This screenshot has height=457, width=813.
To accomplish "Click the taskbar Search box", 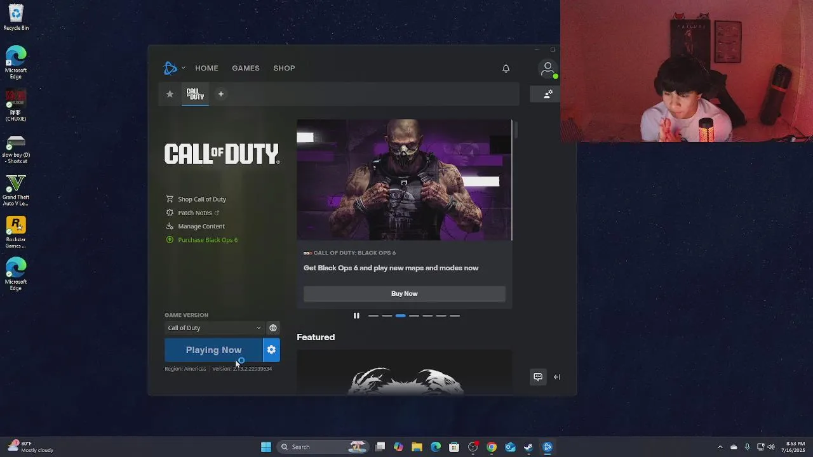I will click(324, 447).
